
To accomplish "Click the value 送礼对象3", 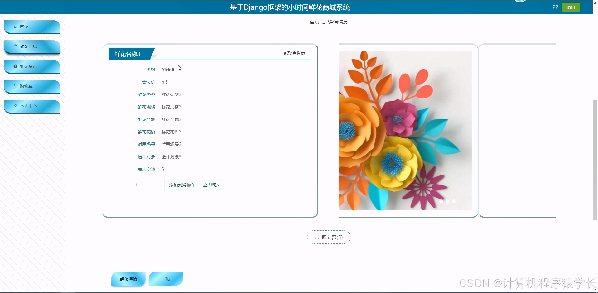I will [x=171, y=157].
